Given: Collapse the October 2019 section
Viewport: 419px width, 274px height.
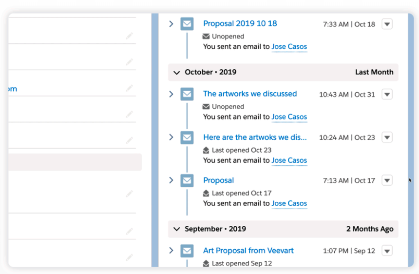Looking at the screenshot, I should pos(176,72).
